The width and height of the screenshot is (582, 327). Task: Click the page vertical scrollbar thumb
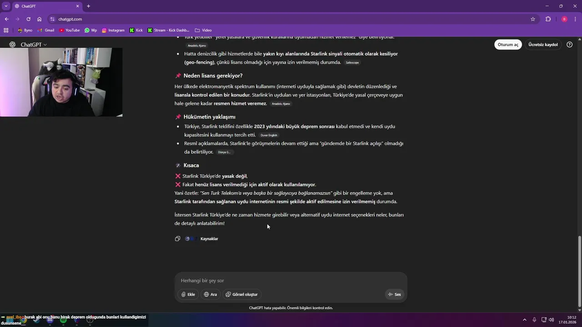579,272
